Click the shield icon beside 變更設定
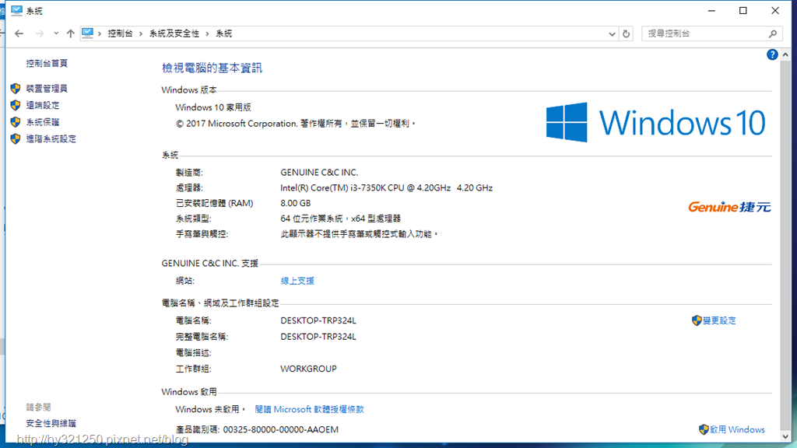 pyautogui.click(x=697, y=320)
